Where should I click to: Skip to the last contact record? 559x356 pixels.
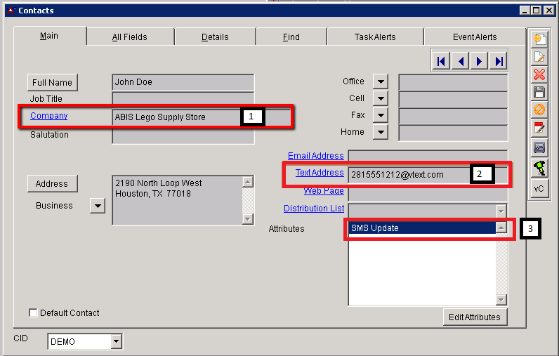[499, 62]
